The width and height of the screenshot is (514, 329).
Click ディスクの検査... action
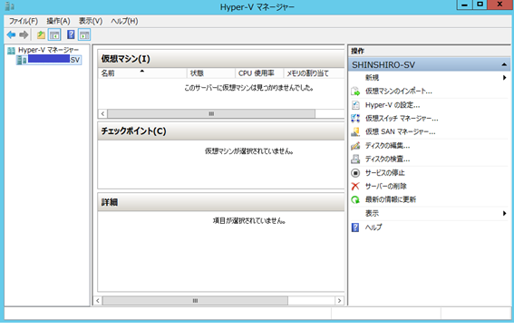pos(387,159)
